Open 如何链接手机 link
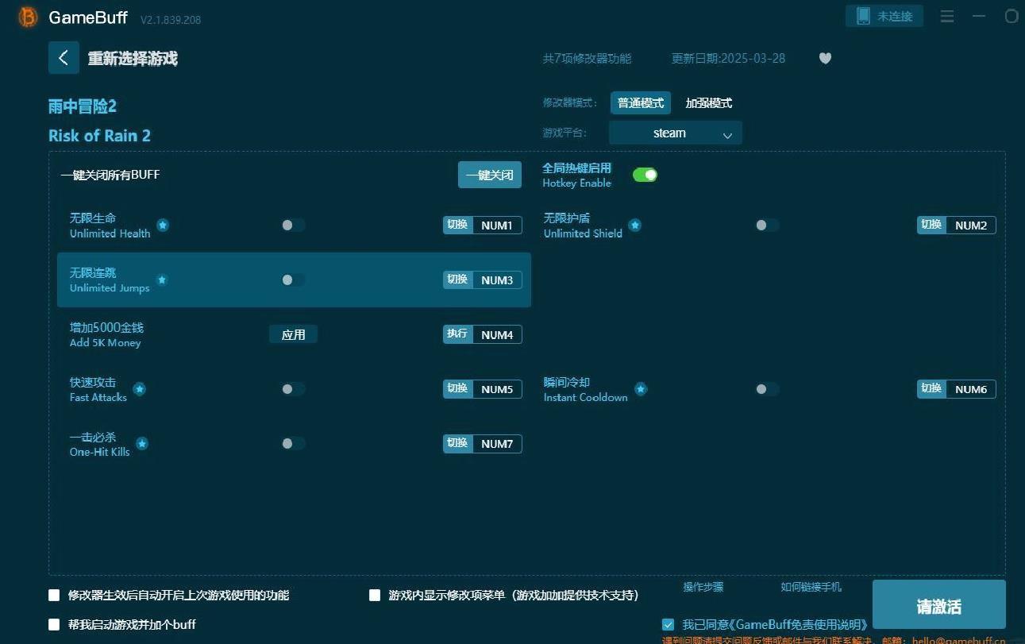The width and height of the screenshot is (1025, 644). (811, 587)
